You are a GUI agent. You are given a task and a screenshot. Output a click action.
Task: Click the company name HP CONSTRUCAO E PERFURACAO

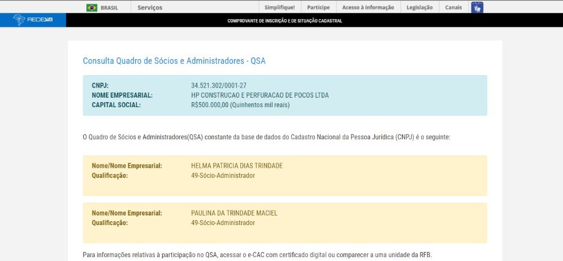pos(260,95)
